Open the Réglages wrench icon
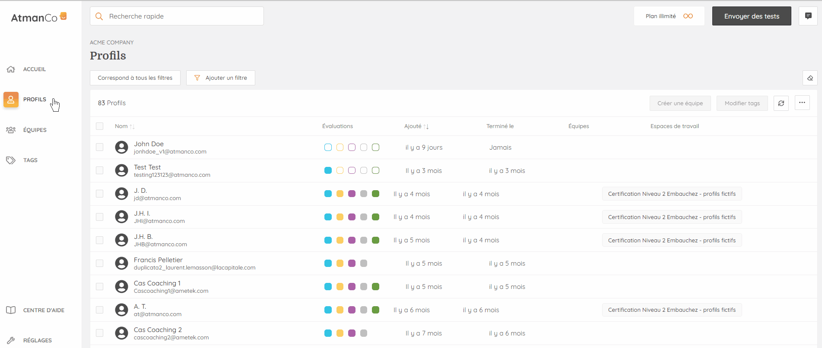The height and width of the screenshot is (348, 822). point(11,340)
